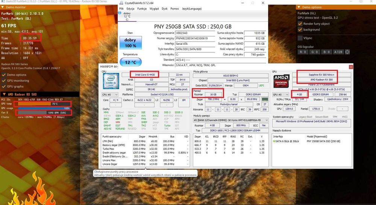Toggle the Demo options checkbox in Demo monitor
This screenshot has height=205, width=376.
4,75
